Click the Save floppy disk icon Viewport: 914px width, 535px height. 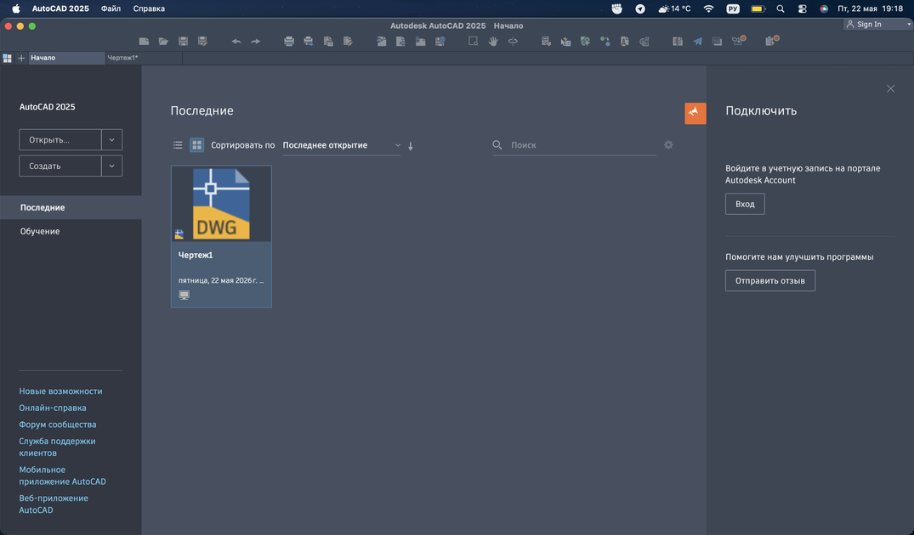pos(183,42)
